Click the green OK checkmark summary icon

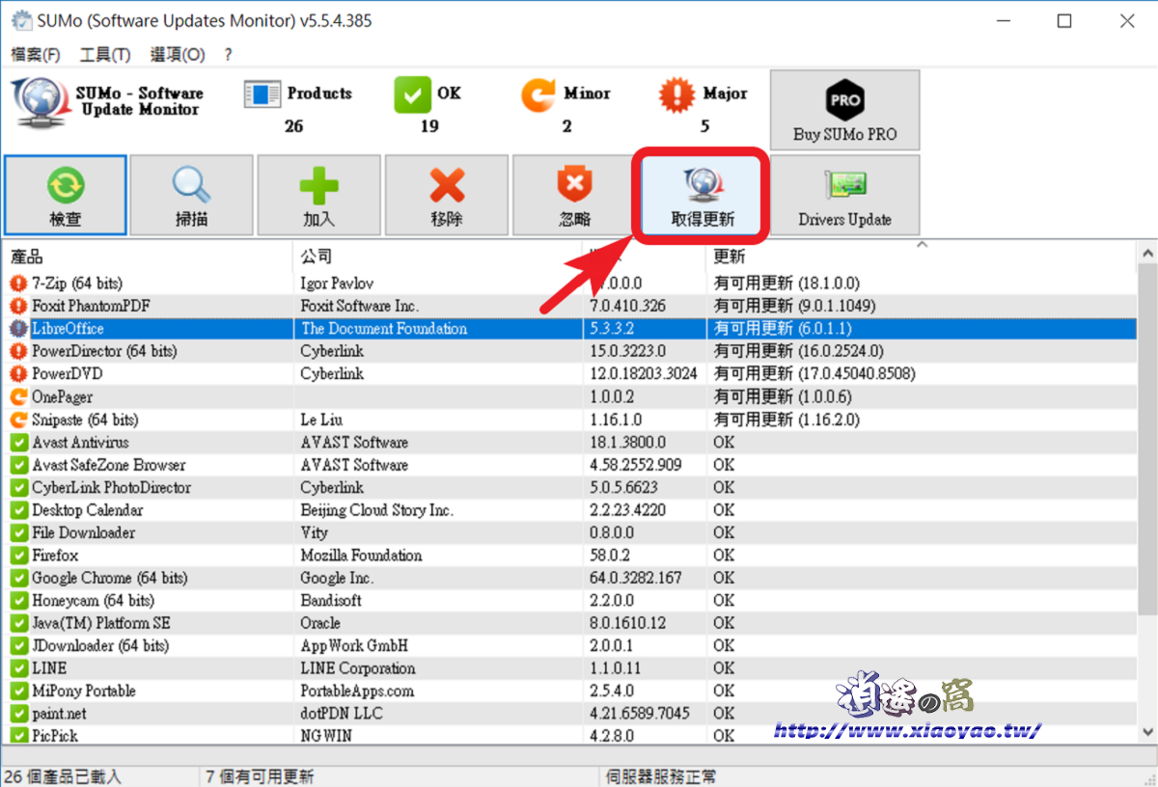coord(412,95)
